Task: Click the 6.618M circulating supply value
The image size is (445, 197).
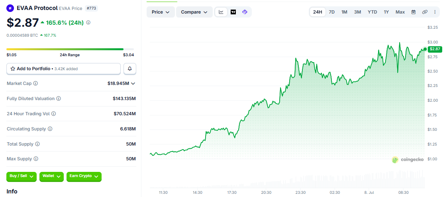Action: click(x=128, y=129)
